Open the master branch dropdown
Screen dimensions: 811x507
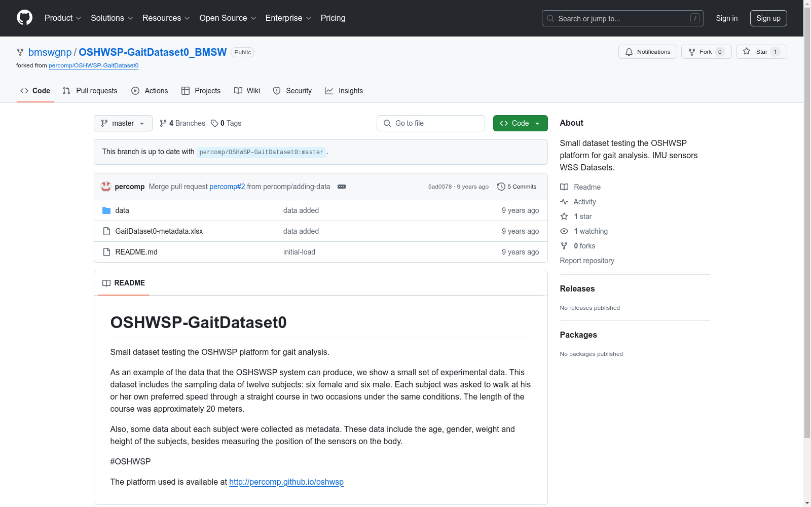tap(123, 123)
